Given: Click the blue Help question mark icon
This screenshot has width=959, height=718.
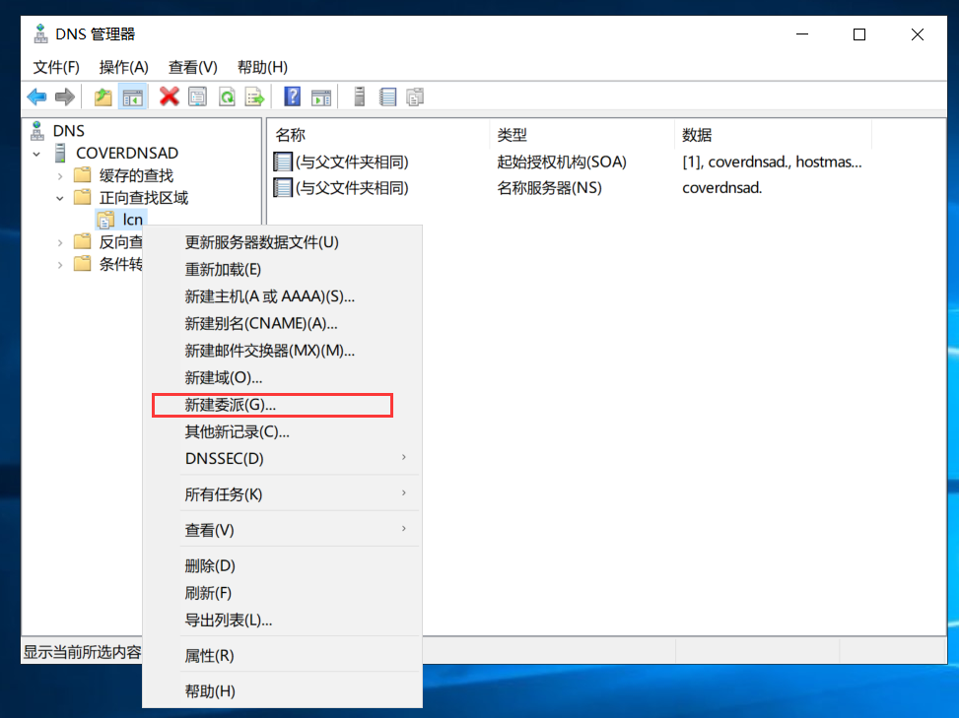Looking at the screenshot, I should [292, 97].
